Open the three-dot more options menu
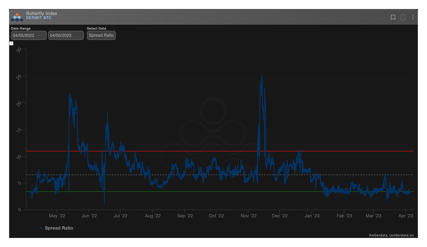427x247 pixels. [413, 17]
